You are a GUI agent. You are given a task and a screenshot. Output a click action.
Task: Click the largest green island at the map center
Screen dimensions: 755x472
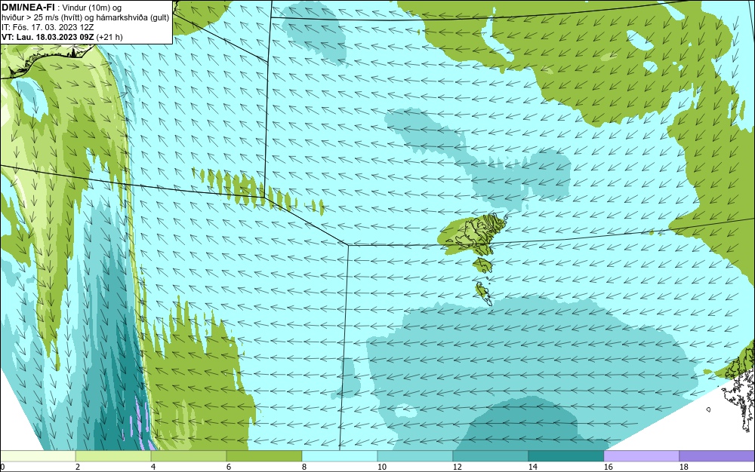[x=471, y=234]
